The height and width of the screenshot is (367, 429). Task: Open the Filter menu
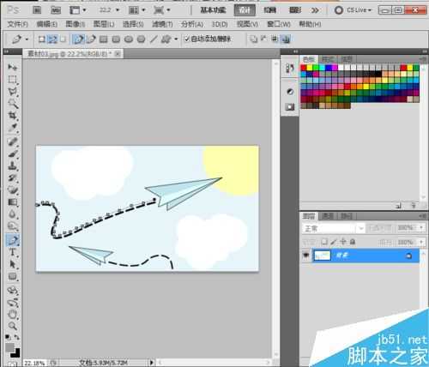click(x=162, y=24)
